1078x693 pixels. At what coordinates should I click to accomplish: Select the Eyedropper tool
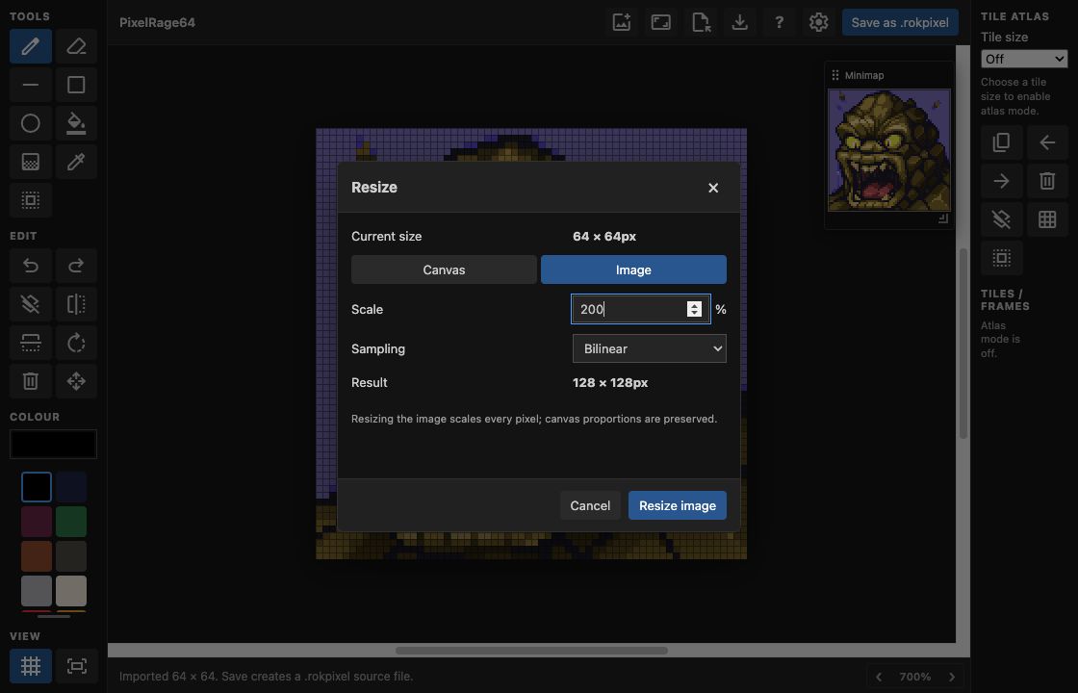[x=76, y=162]
